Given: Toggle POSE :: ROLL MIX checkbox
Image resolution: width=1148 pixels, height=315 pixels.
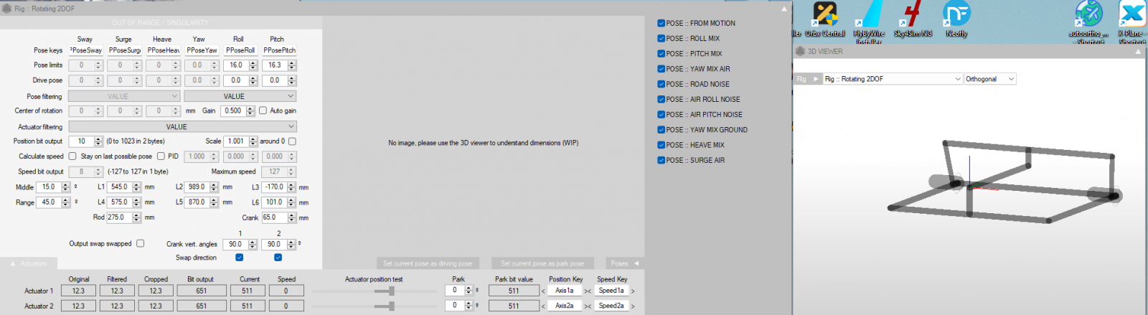Looking at the screenshot, I should point(661,38).
